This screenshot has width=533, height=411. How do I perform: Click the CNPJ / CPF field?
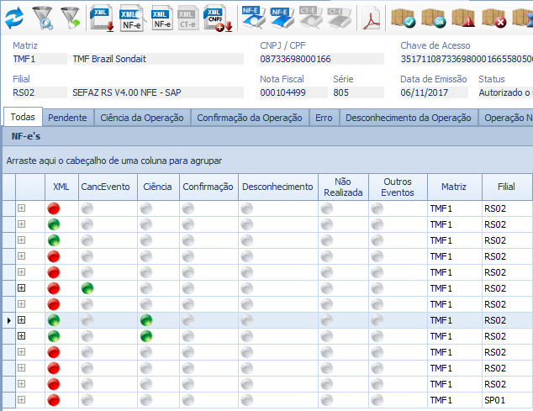point(334,59)
